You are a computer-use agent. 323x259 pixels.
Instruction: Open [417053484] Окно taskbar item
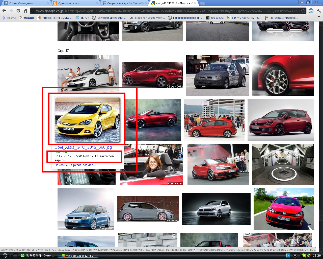37,255
